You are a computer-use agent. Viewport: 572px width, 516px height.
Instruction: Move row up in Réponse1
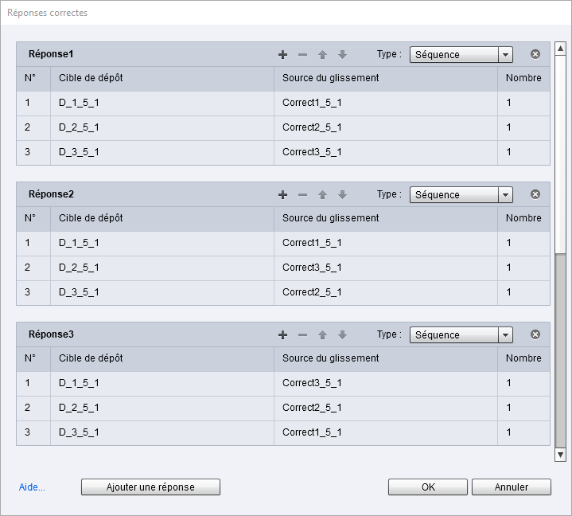[322, 54]
